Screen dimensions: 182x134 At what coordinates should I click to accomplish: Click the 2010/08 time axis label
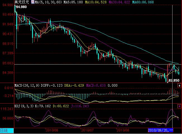[x=123, y=130]
